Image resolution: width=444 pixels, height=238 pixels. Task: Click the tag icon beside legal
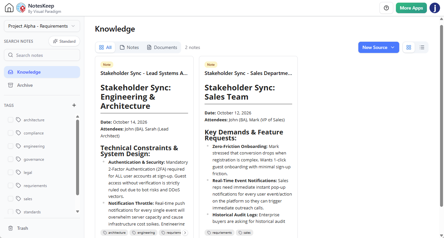point(18,173)
